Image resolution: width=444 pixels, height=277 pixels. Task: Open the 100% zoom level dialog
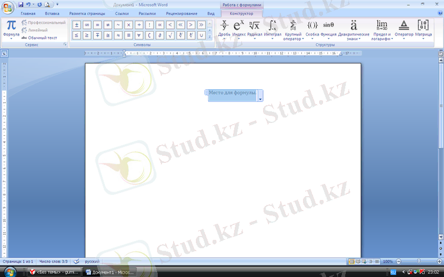pos(387,261)
